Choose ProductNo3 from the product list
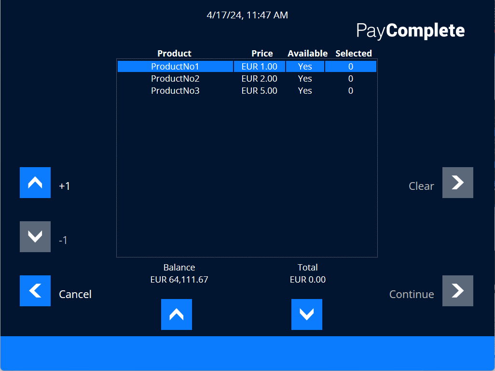The height and width of the screenshot is (371, 495). 175,91
